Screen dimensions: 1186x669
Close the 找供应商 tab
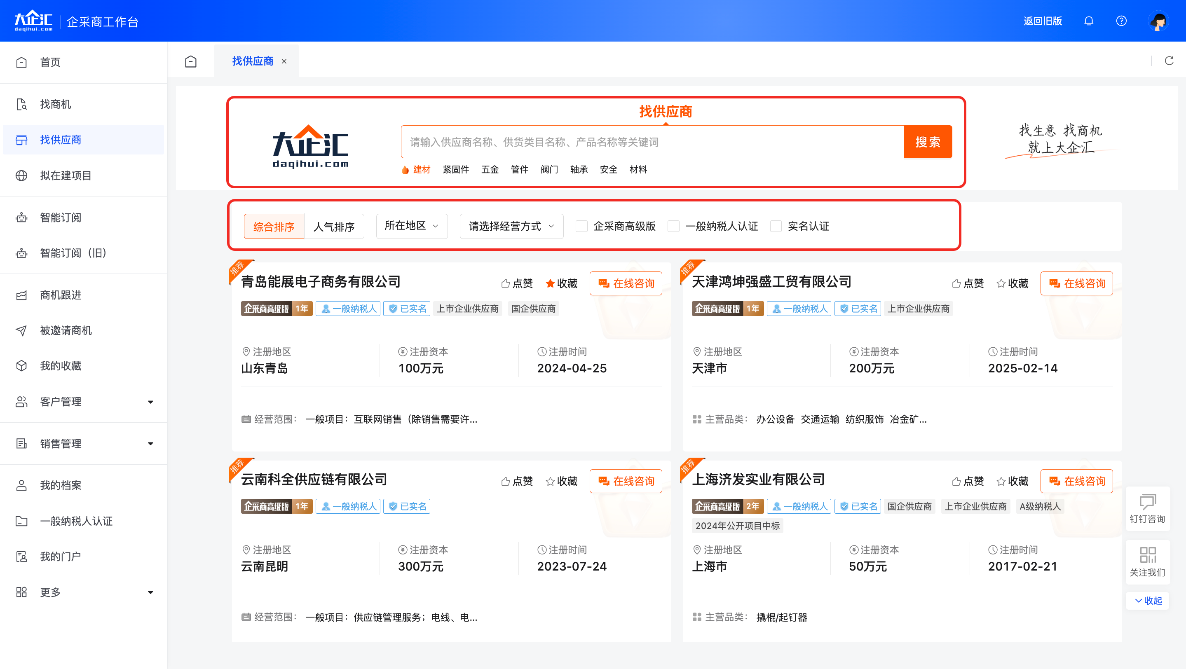pyautogui.click(x=284, y=62)
